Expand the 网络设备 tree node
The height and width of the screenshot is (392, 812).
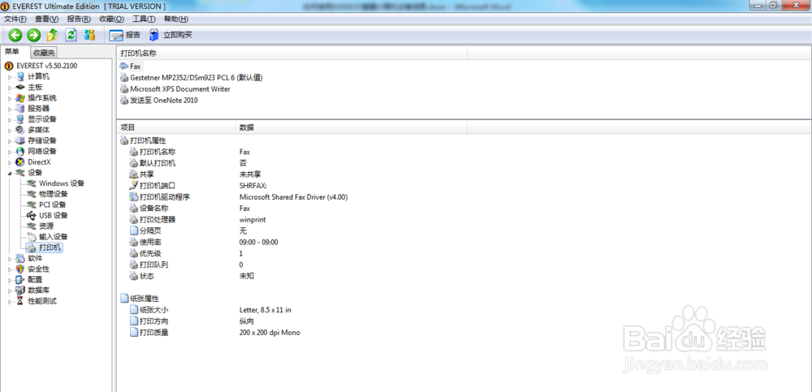tap(9, 151)
